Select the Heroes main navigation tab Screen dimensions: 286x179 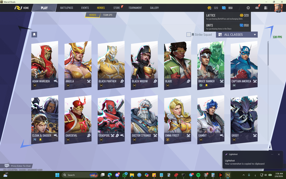pos(101,8)
